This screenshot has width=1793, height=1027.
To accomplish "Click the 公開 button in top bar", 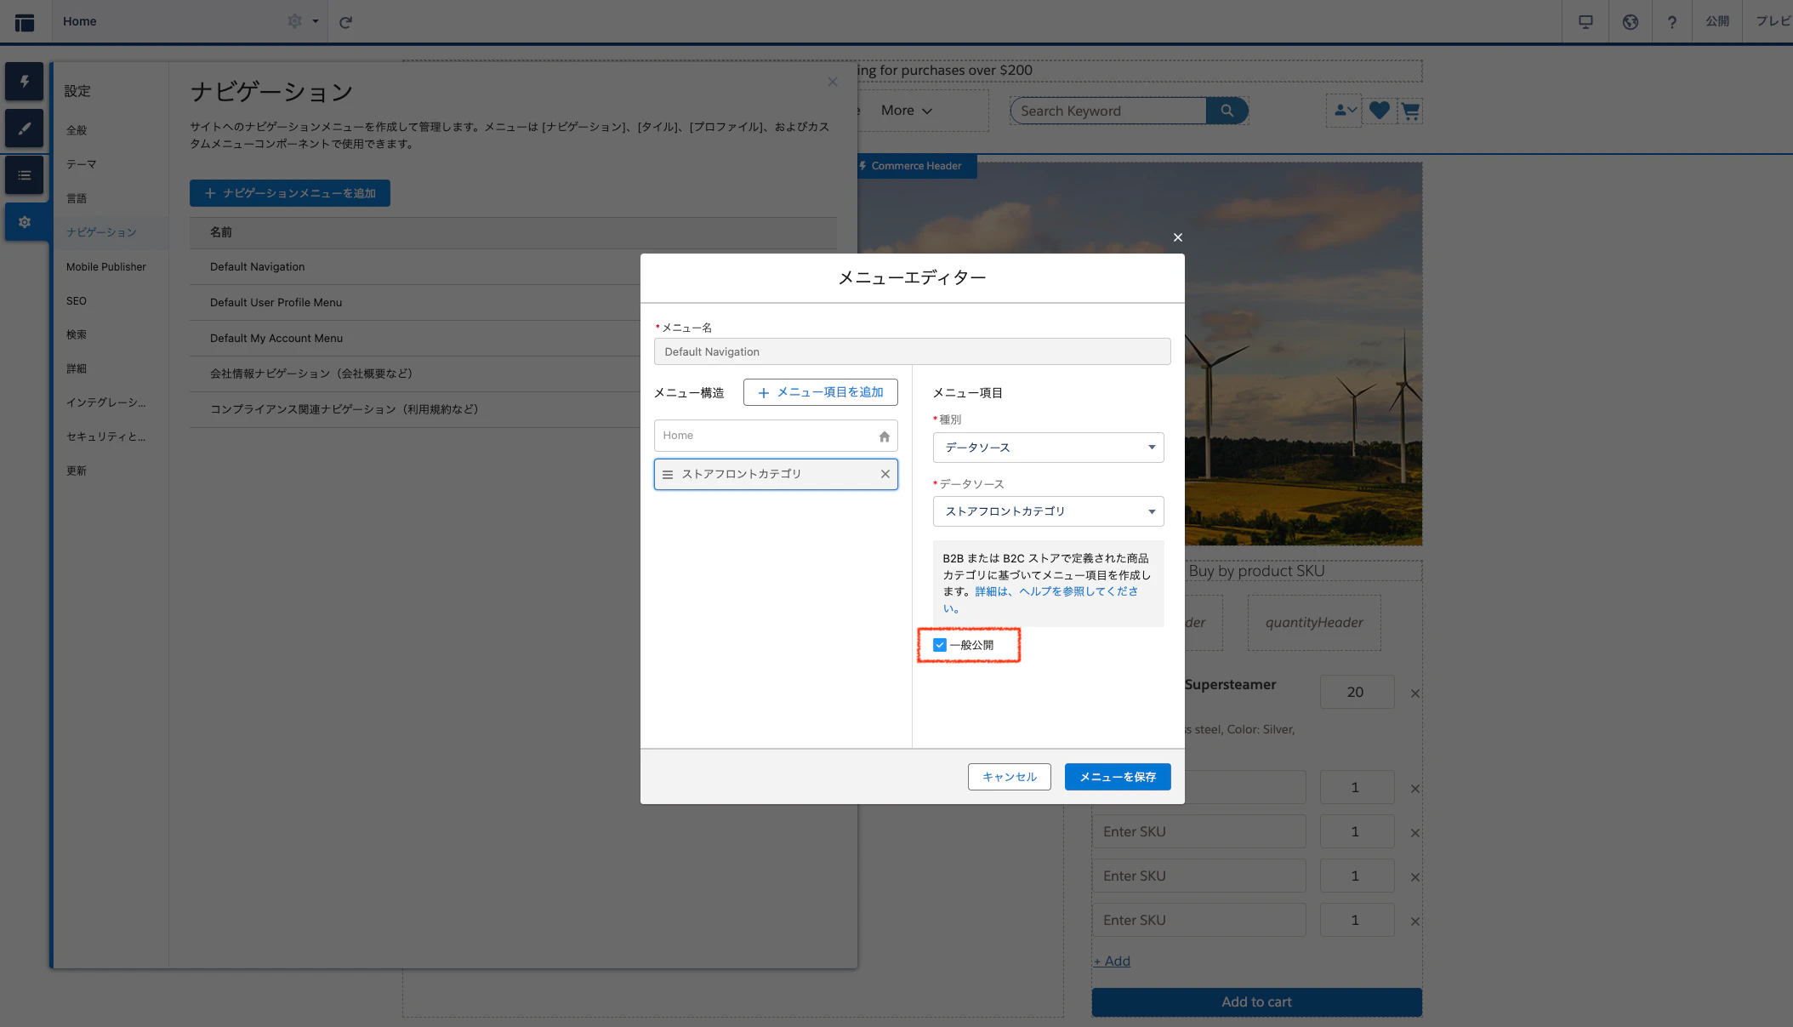I will pyautogui.click(x=1717, y=21).
